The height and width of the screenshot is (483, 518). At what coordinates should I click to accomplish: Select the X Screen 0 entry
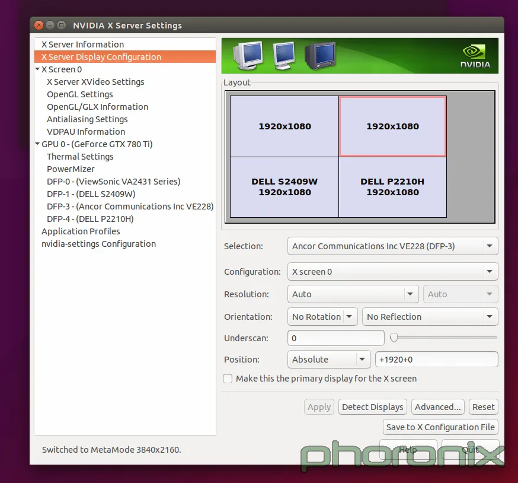(x=62, y=69)
